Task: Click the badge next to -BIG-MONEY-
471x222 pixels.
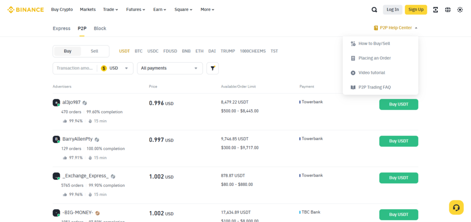Action: [98, 213]
